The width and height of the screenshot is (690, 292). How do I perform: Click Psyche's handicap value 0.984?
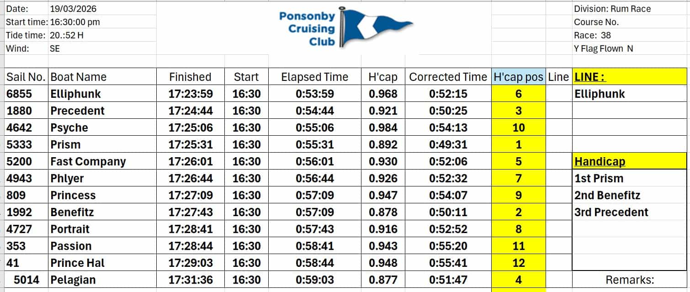(x=383, y=128)
